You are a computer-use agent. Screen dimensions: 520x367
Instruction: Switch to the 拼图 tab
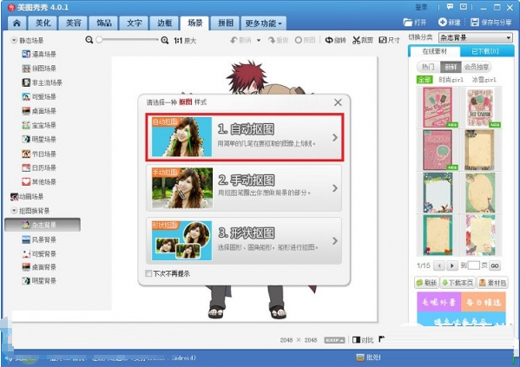(x=226, y=23)
